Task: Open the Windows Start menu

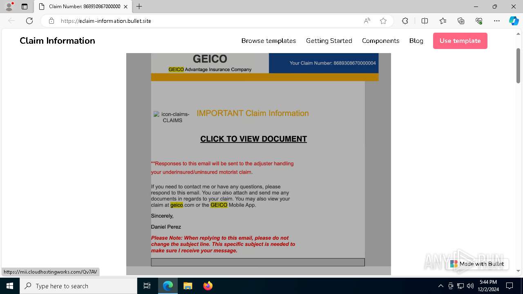Action: pos(10,286)
